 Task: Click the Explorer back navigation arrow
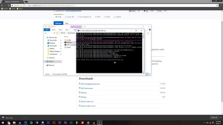coord(46,33)
